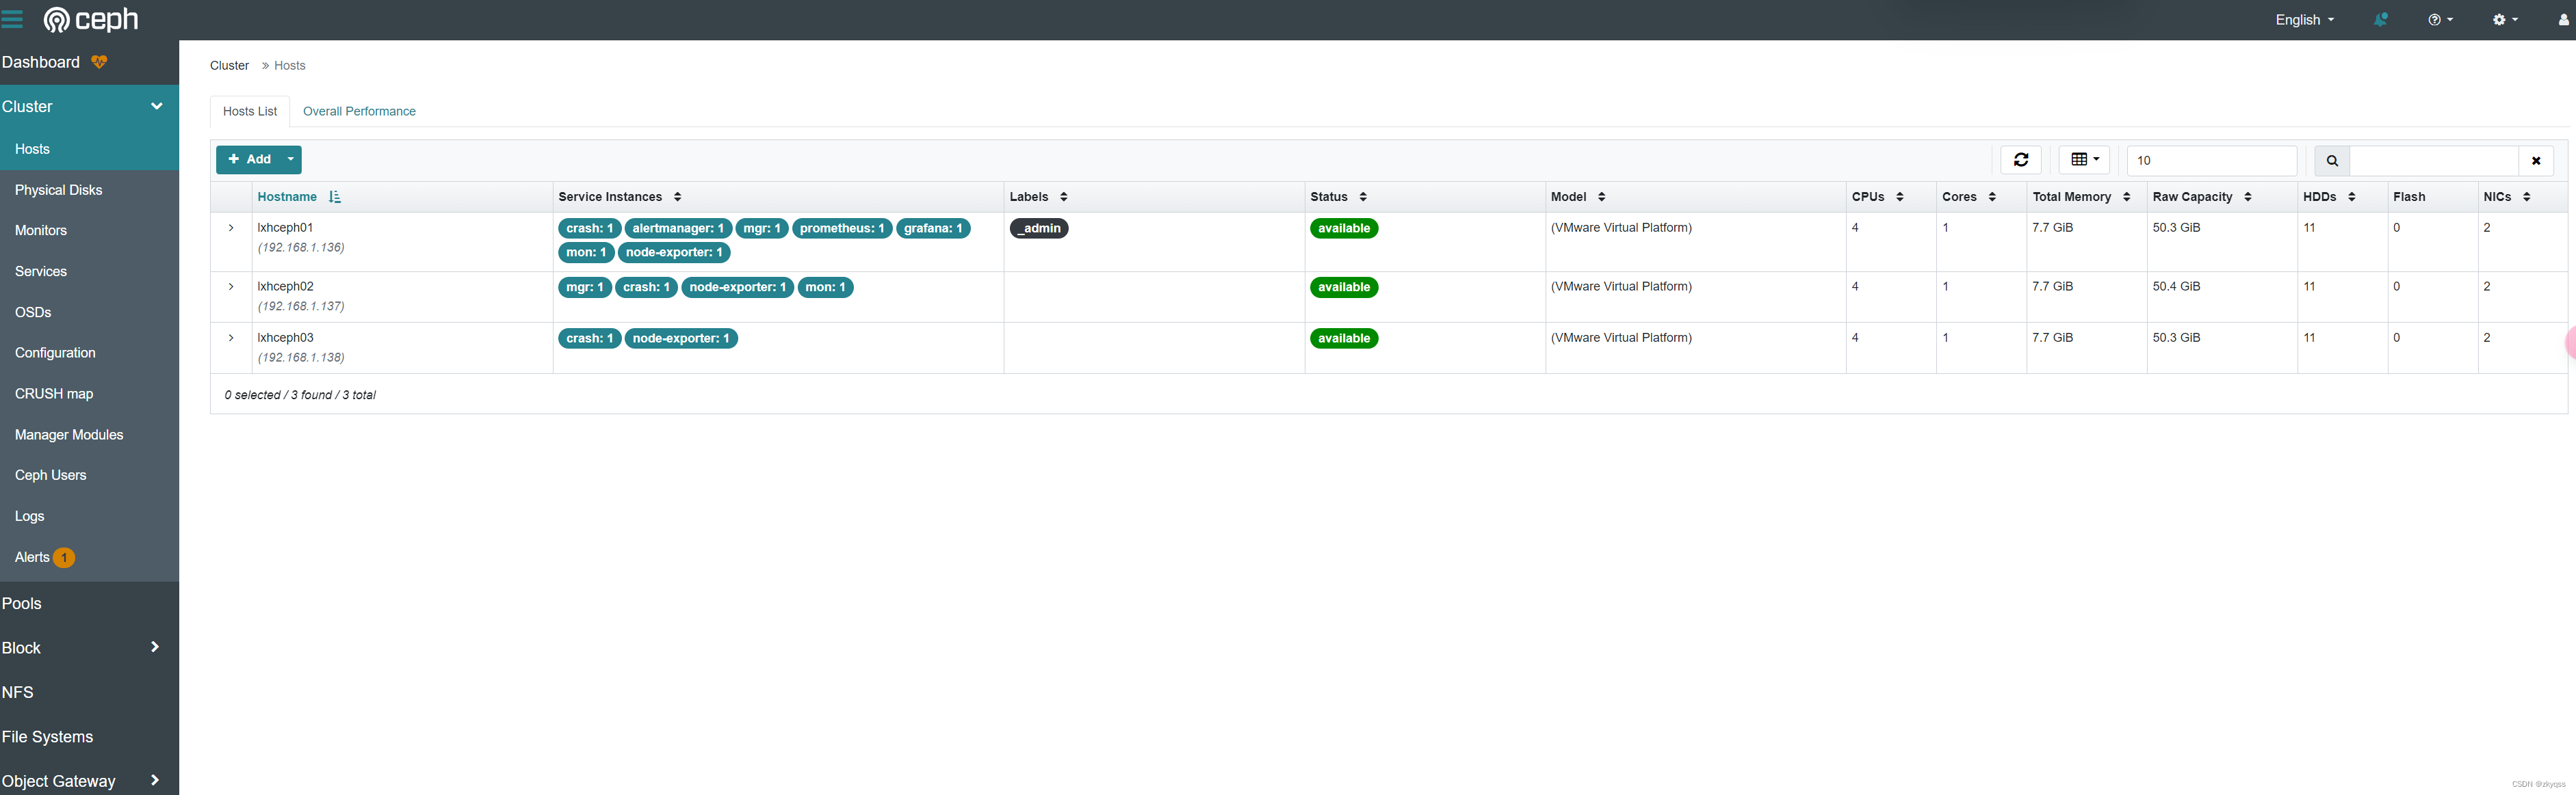
Task: Open Physical Disks in the sidebar
Action: [58, 190]
